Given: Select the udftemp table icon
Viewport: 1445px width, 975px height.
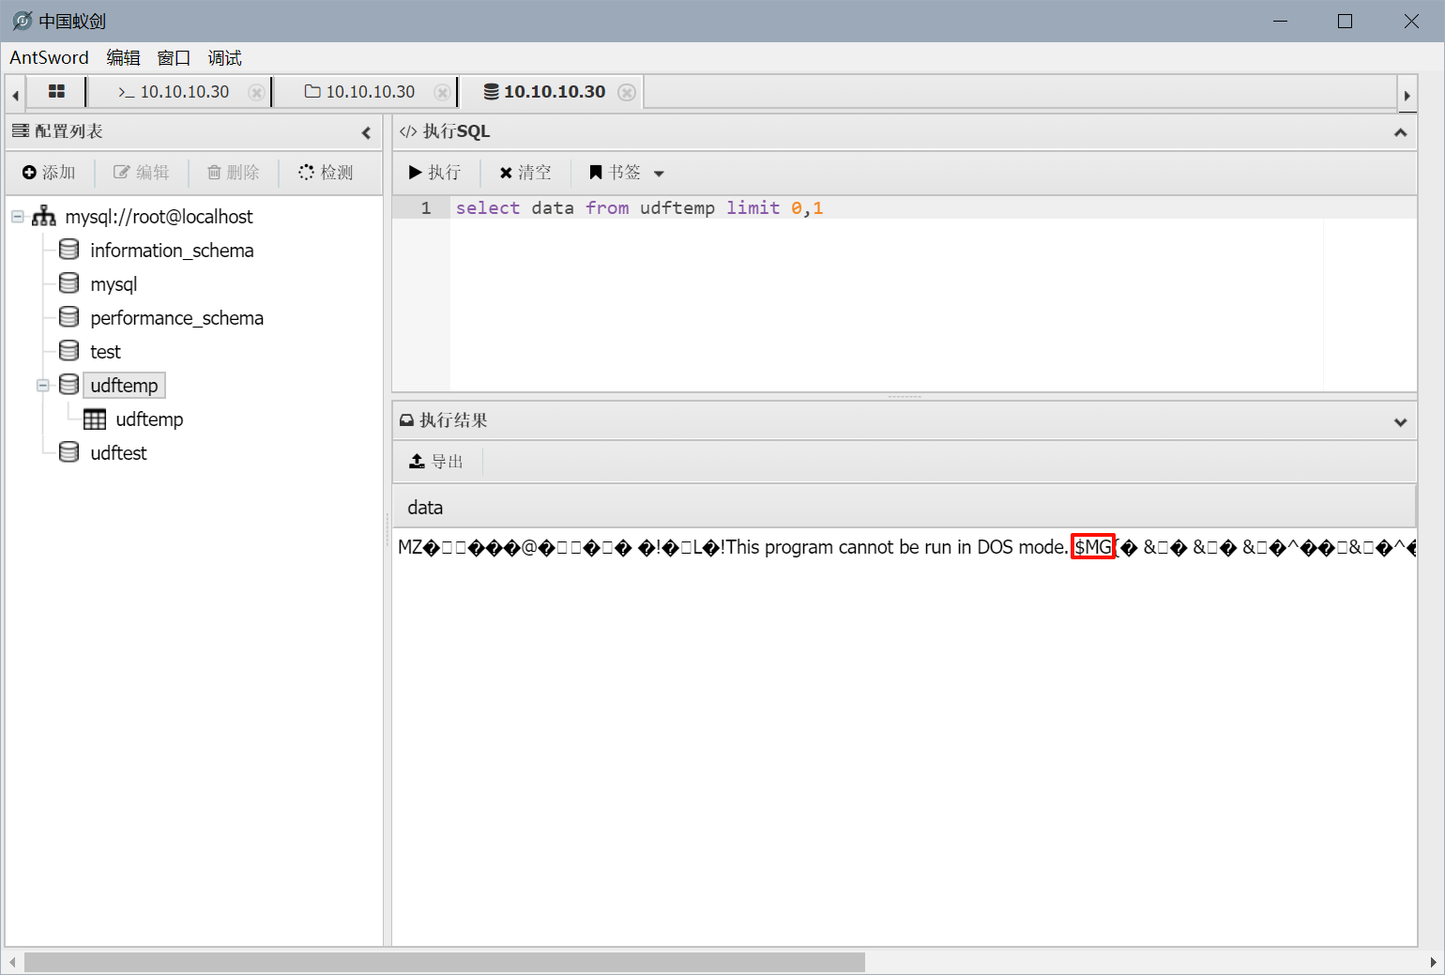Looking at the screenshot, I should tap(95, 419).
